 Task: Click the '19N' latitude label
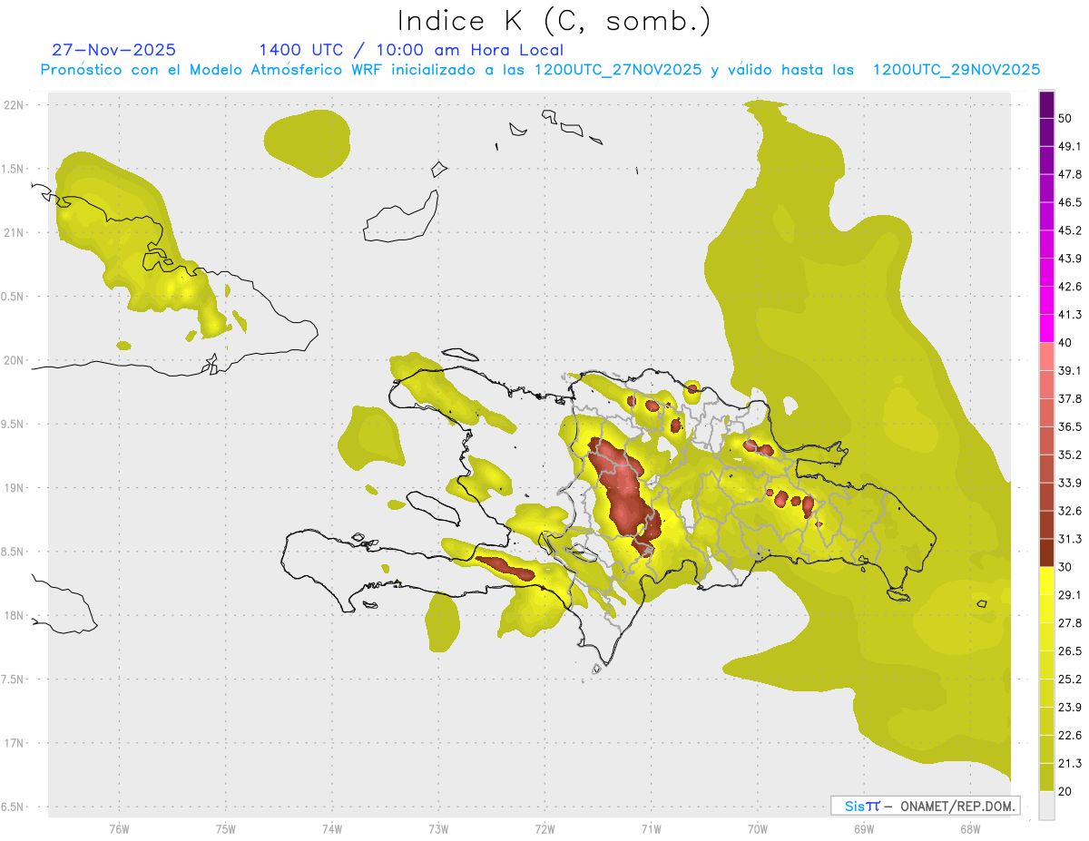click(x=14, y=487)
